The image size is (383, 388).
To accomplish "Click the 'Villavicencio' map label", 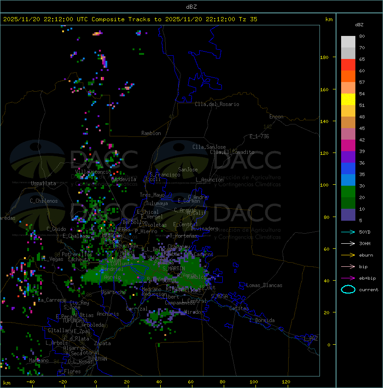I will tap(93, 172).
